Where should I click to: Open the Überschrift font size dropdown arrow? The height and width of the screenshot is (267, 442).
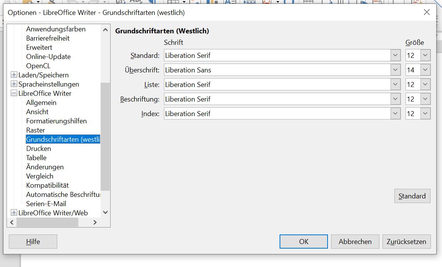425,70
